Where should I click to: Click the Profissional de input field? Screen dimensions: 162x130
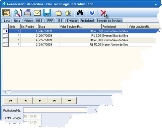55,110
